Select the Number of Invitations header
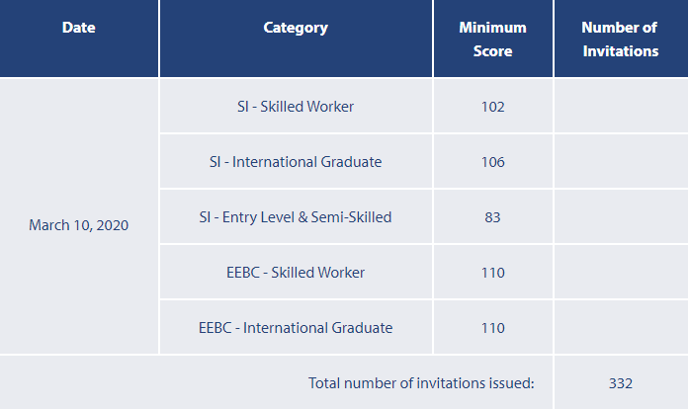689x410 pixels. [620, 40]
